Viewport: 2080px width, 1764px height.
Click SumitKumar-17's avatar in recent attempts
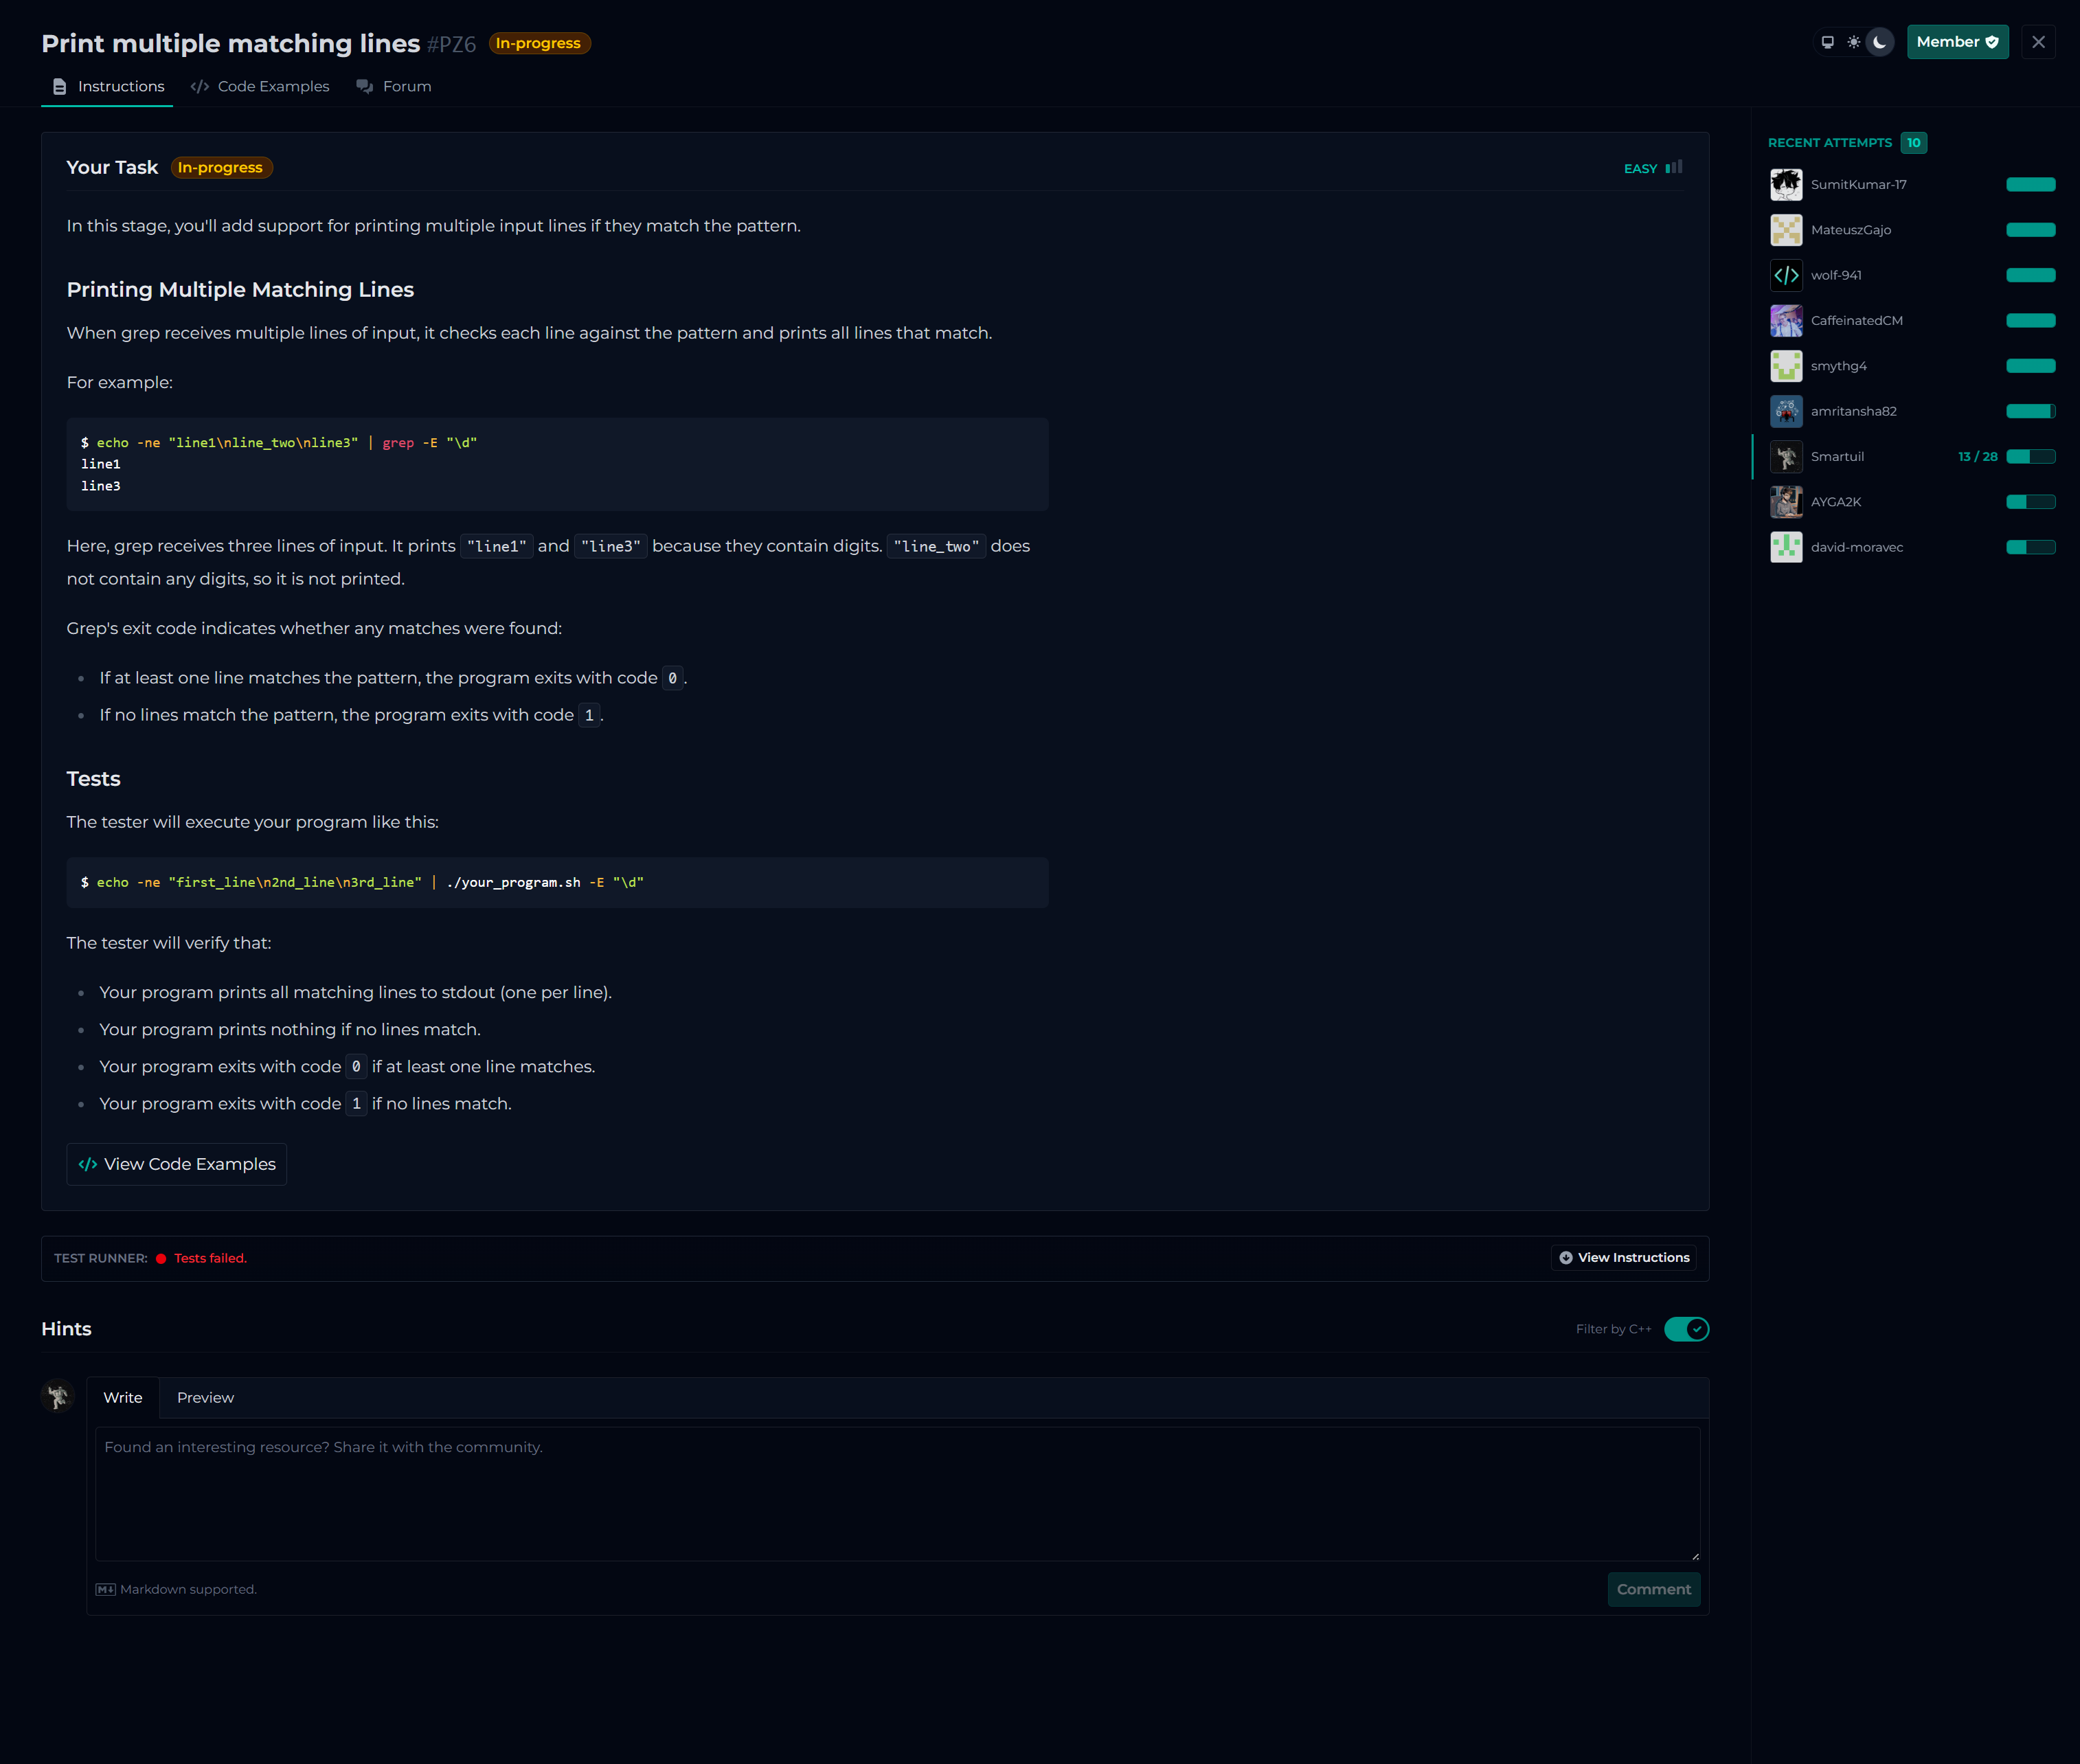coord(1786,185)
